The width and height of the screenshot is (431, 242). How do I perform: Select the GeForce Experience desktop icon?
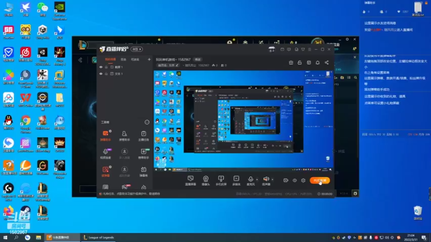click(60, 11)
